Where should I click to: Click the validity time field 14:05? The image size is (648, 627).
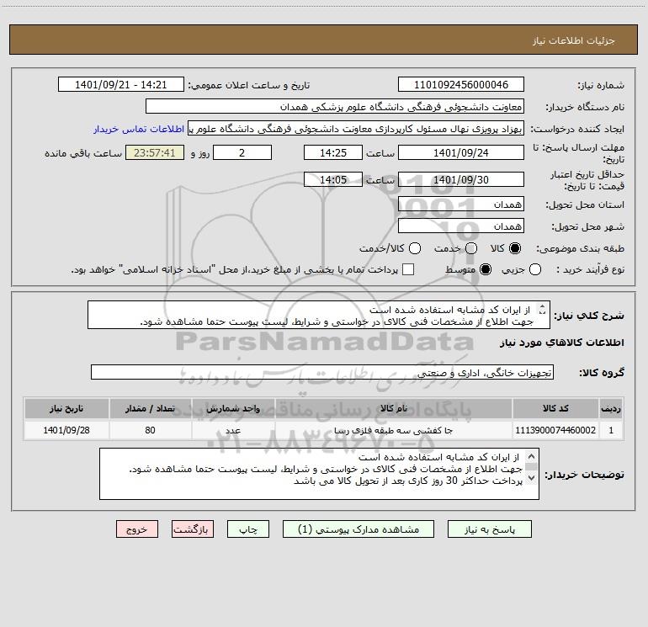333,179
